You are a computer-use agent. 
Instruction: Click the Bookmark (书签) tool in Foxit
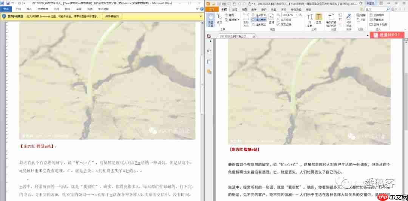362,20
